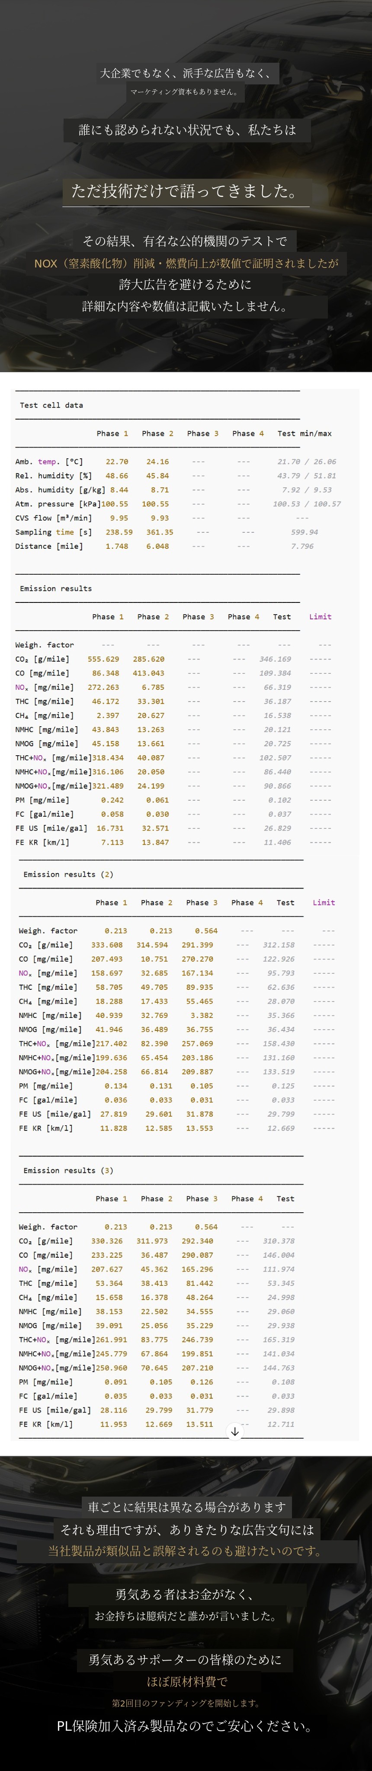Image resolution: width=372 pixels, height=1771 pixels.
Task: Click the gold text starting with 'NOX（窒素酸化物）削減'
Action: pyautogui.click(x=186, y=263)
